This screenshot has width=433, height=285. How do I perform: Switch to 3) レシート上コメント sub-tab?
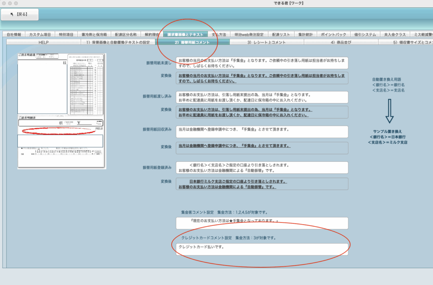(x=267, y=42)
